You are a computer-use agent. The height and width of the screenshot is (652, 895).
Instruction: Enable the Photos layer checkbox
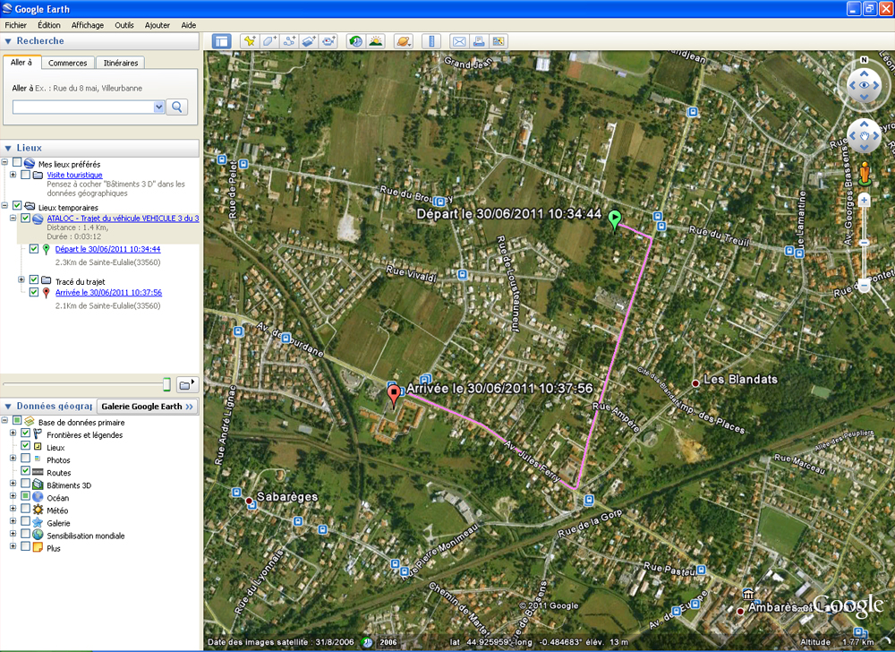tap(26, 459)
